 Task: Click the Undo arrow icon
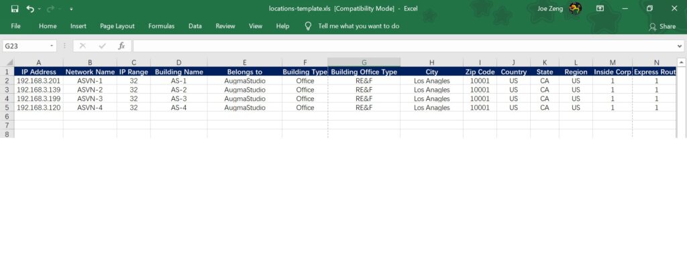[30, 9]
